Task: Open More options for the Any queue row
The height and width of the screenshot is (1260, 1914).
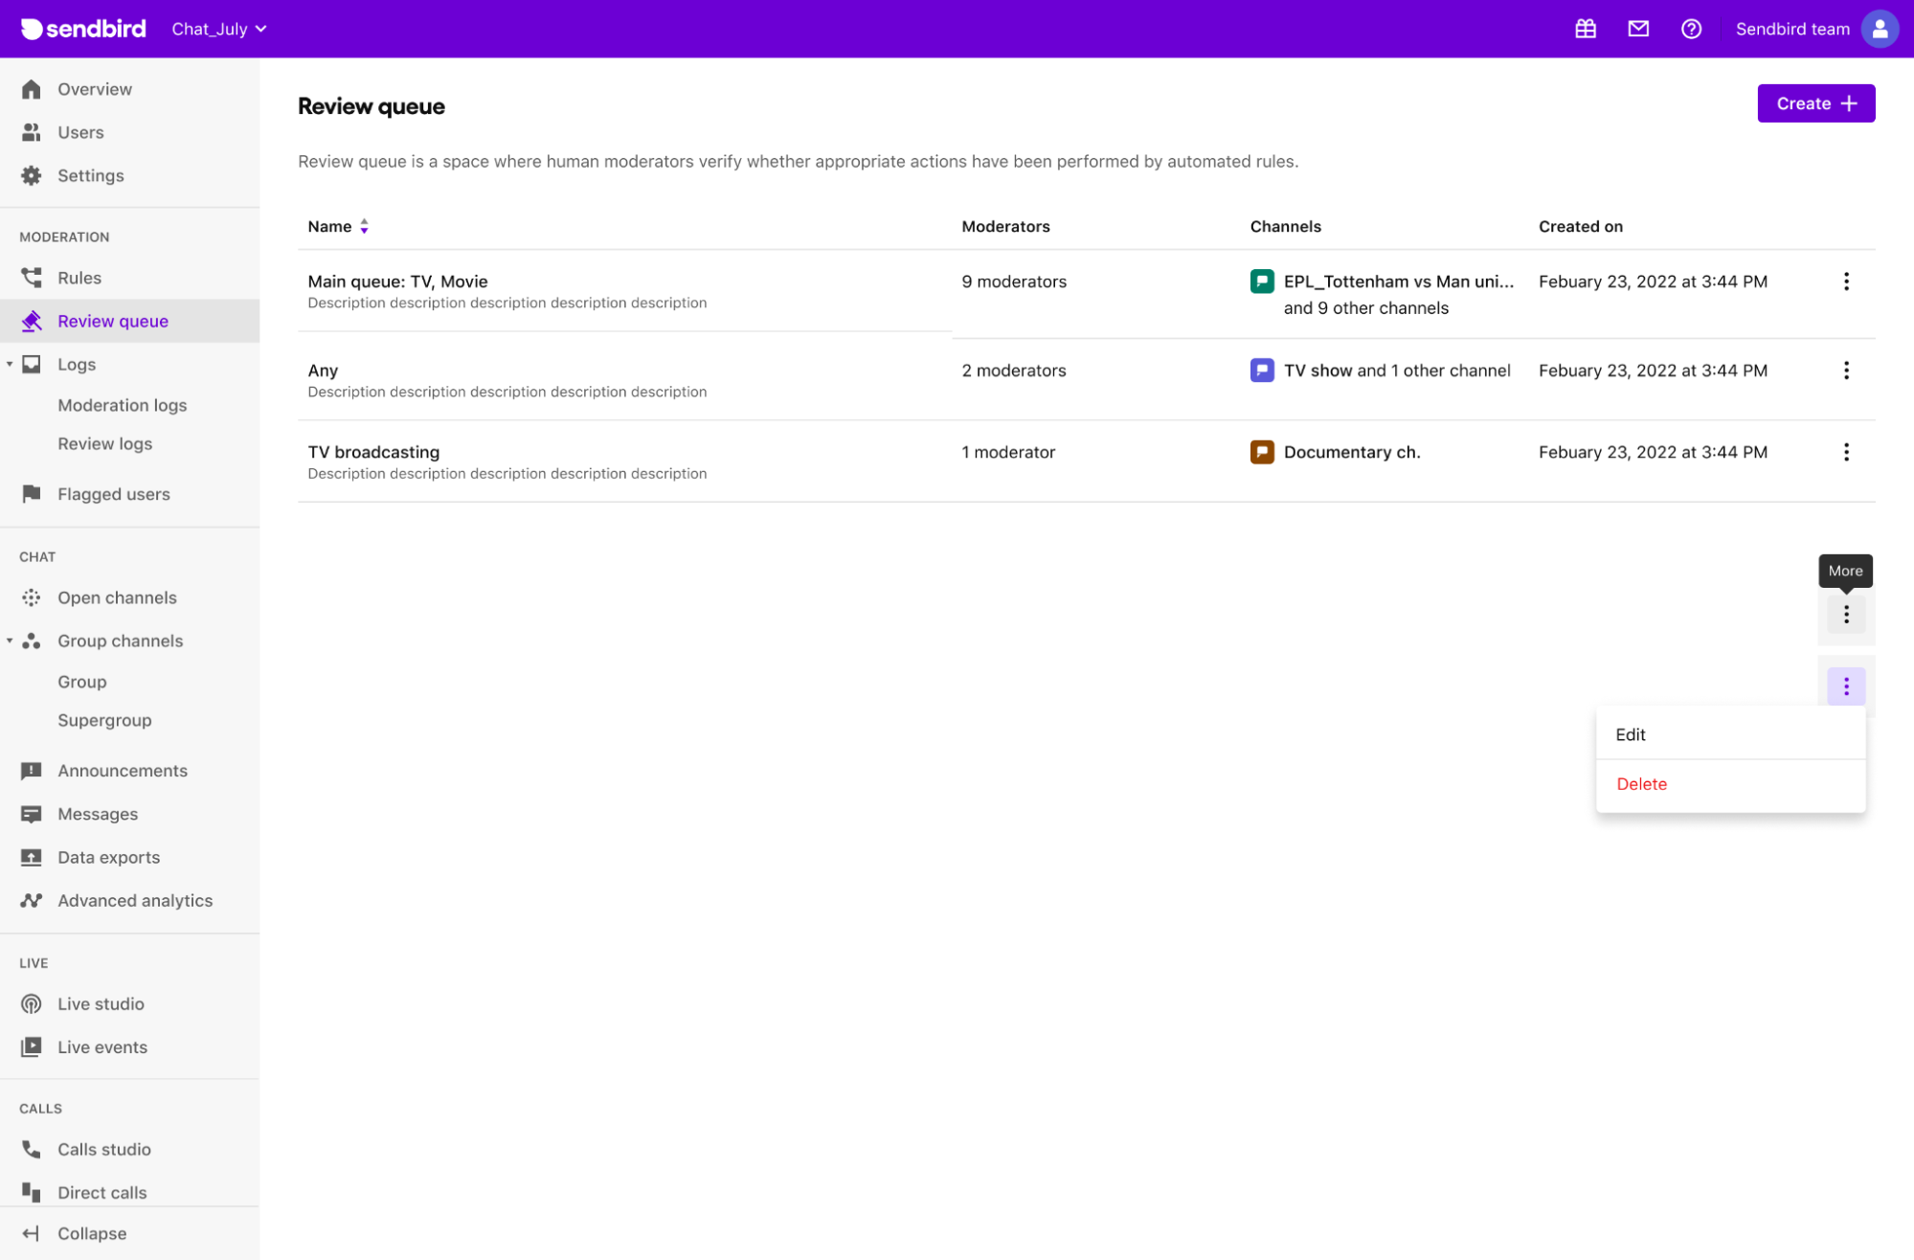Action: tap(1846, 370)
